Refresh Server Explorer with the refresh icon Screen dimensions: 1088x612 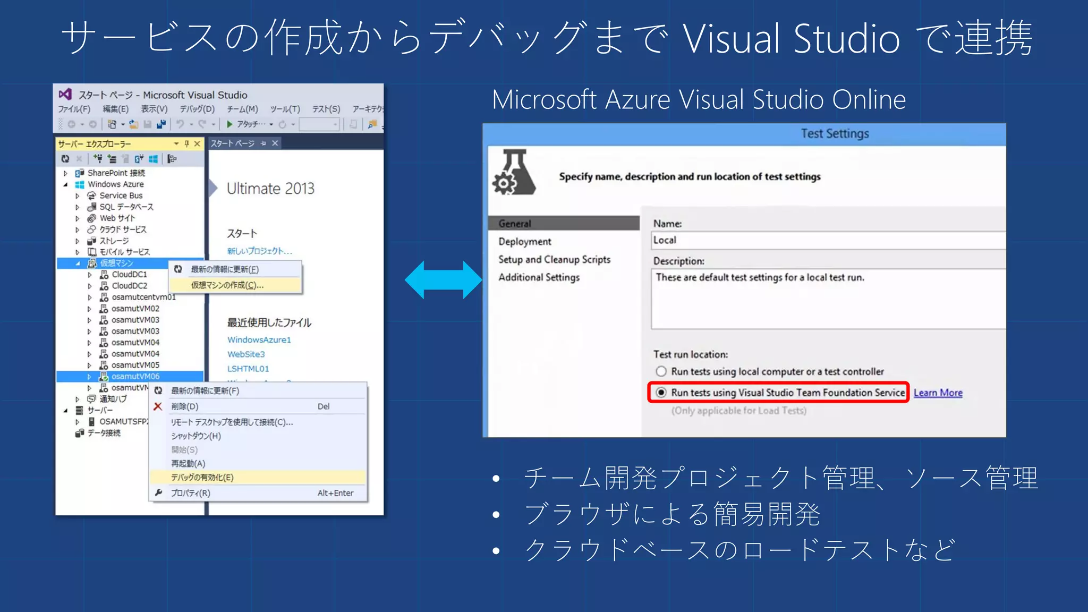pos(65,159)
